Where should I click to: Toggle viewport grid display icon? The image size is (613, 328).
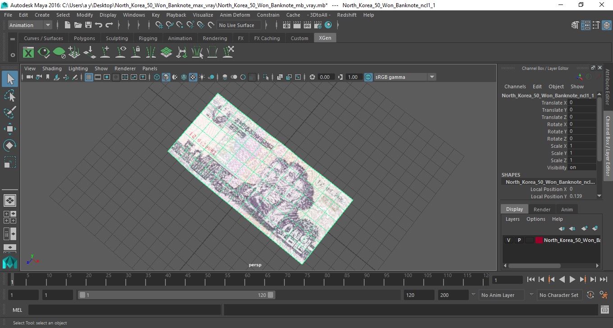89,77
